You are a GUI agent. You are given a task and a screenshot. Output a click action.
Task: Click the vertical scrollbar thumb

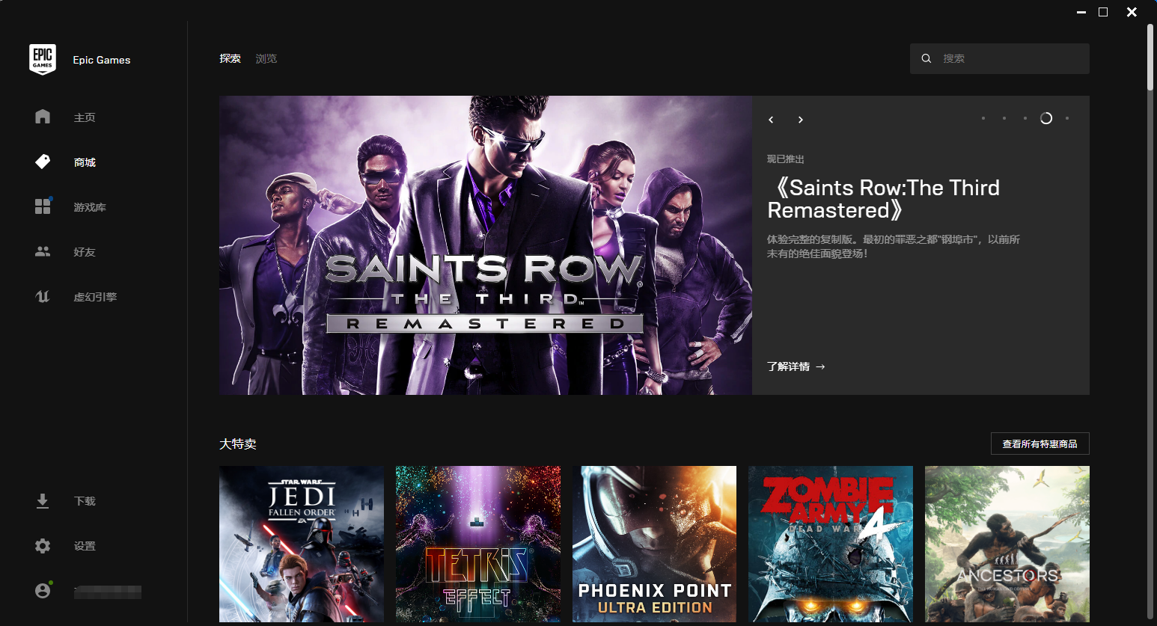[x=1151, y=57]
